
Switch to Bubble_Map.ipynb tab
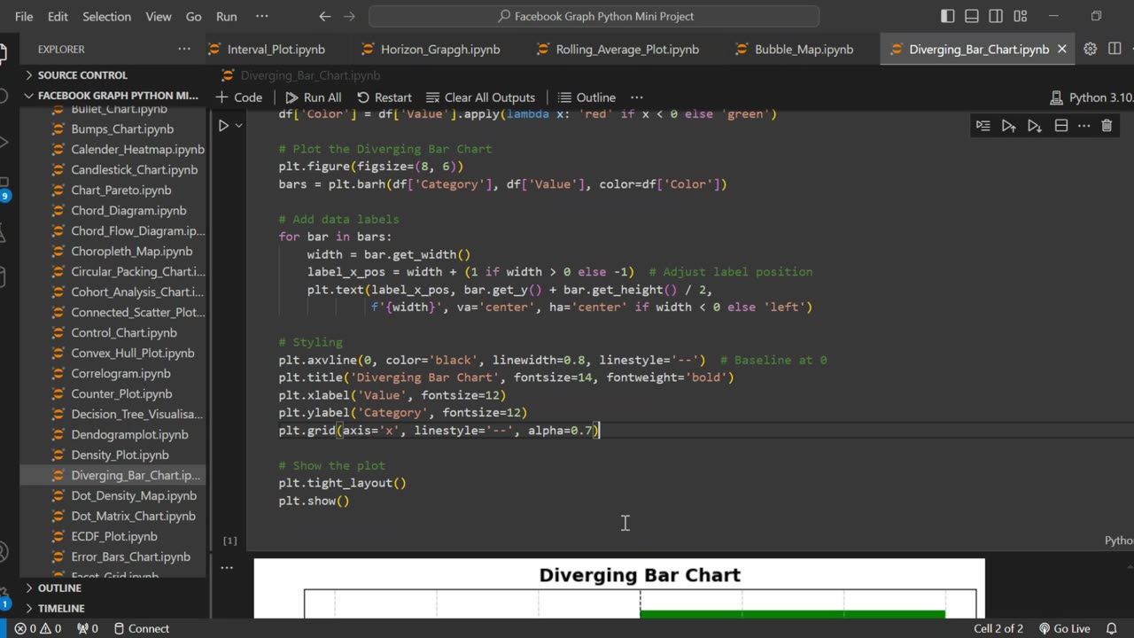[804, 50]
